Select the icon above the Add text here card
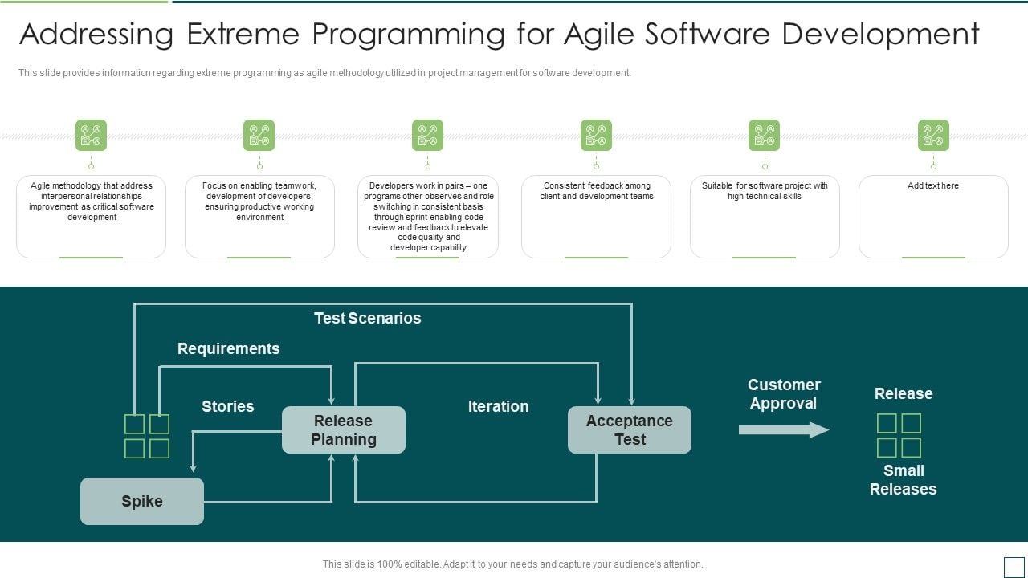 932,134
